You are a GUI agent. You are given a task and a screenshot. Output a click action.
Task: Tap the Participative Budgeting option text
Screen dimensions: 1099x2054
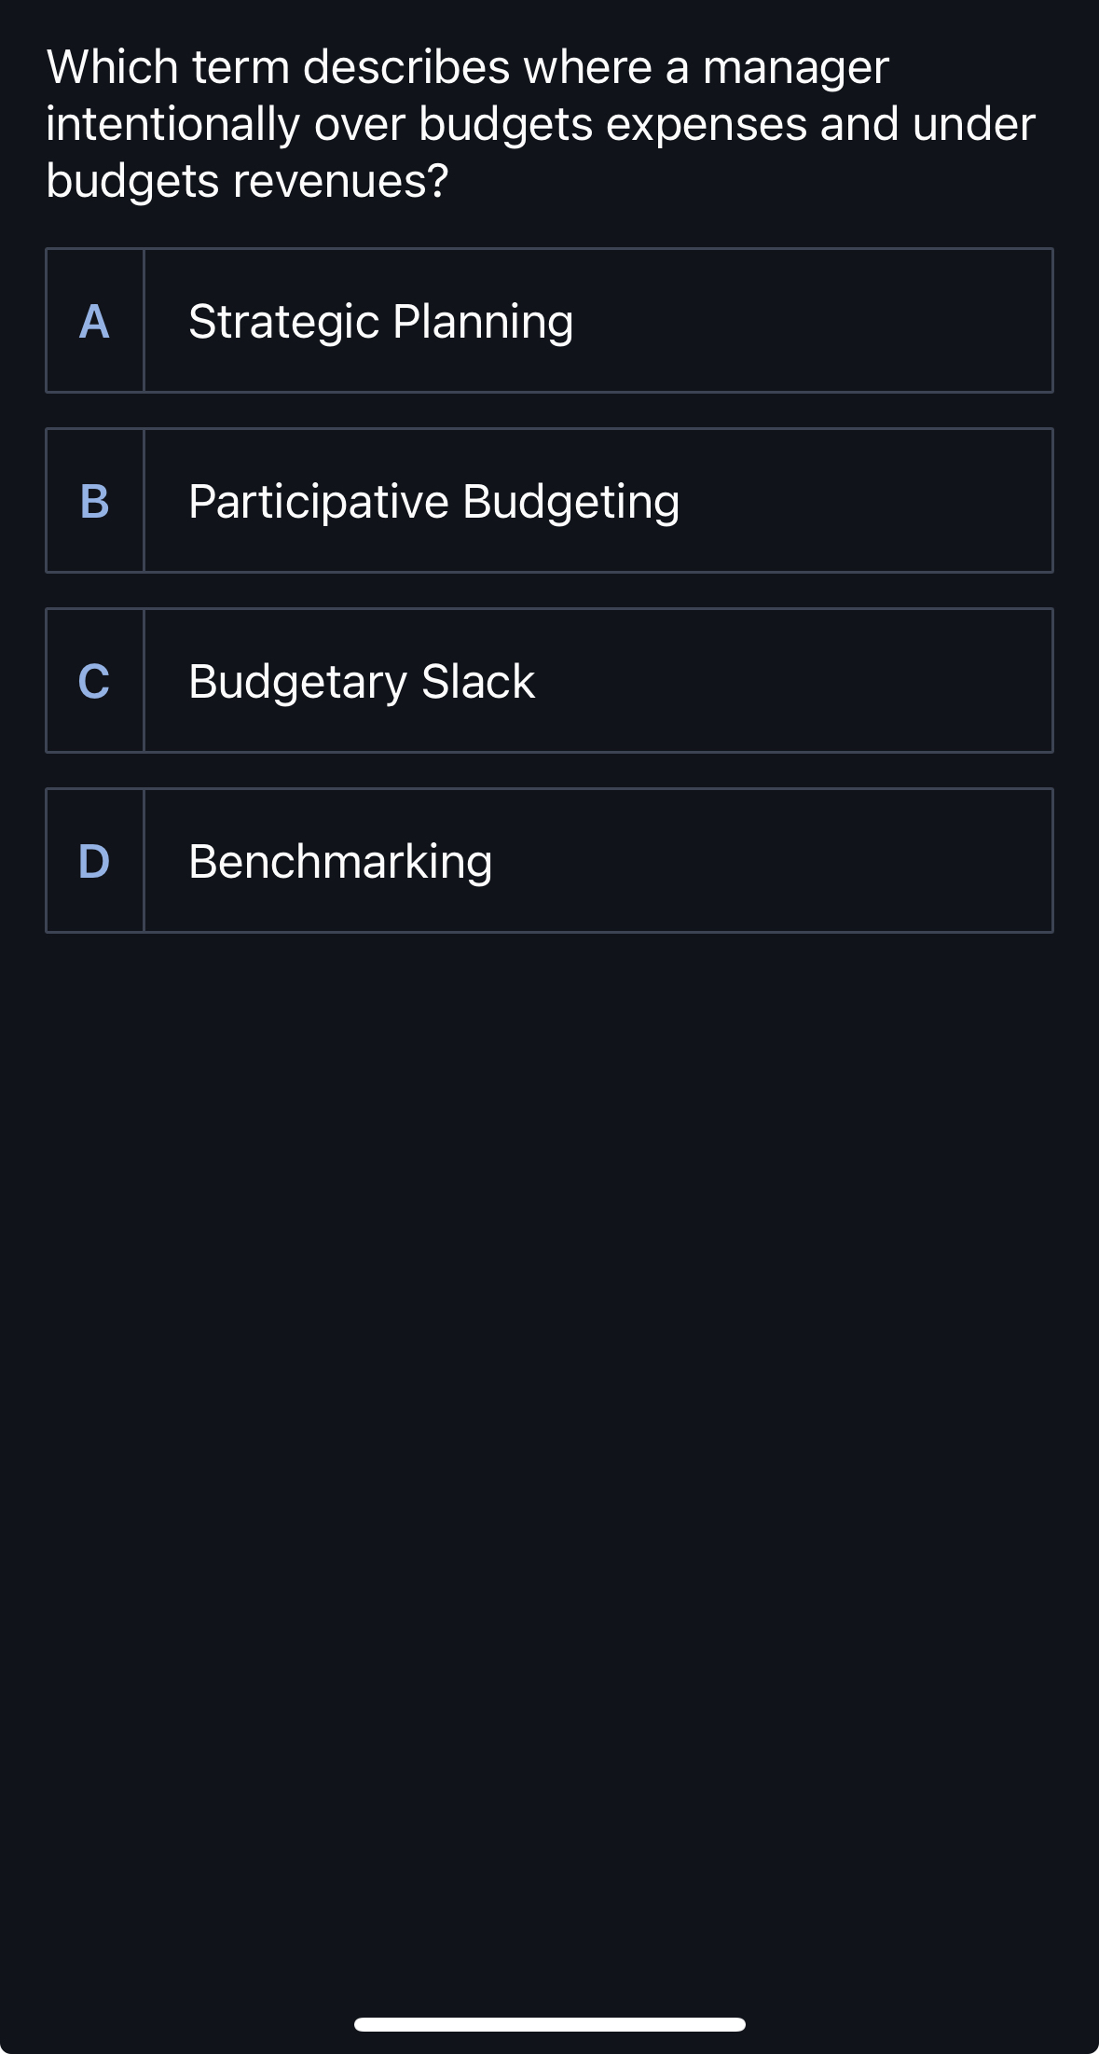pos(433,501)
